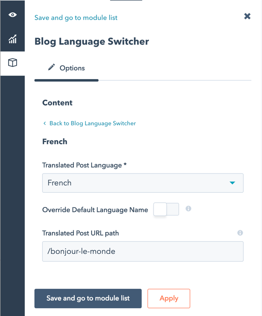Image resolution: width=262 pixels, height=316 pixels.
Task: Go back to Blog Language Switcher
Action: coord(92,124)
